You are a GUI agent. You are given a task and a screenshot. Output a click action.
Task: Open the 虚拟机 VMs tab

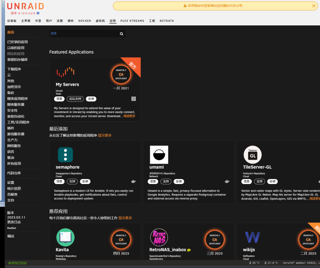pyautogui.click(x=100, y=21)
